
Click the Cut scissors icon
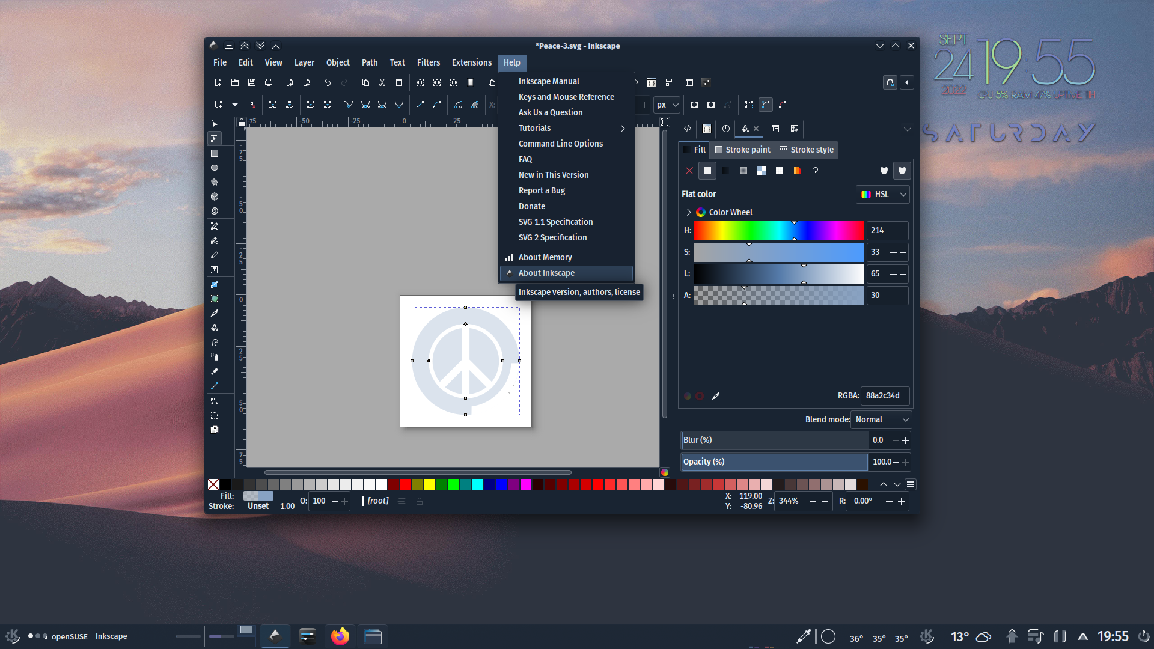click(x=382, y=82)
